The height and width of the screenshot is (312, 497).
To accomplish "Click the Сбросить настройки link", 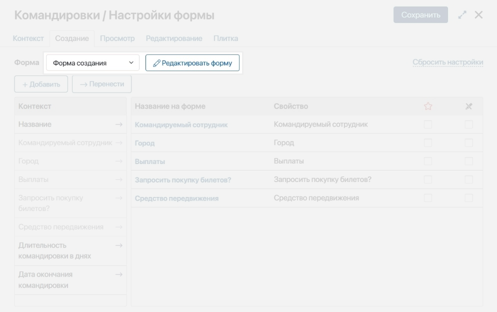I will (x=447, y=62).
